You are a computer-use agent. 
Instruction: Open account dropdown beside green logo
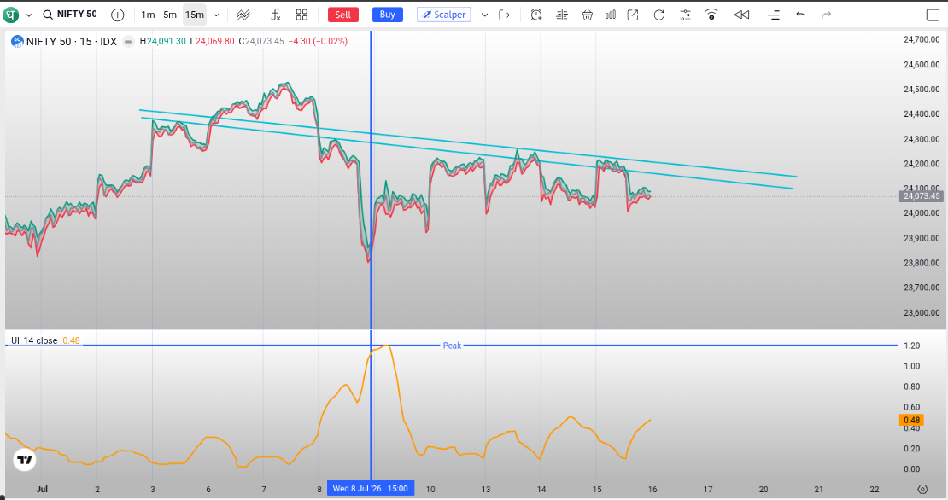pyautogui.click(x=28, y=15)
